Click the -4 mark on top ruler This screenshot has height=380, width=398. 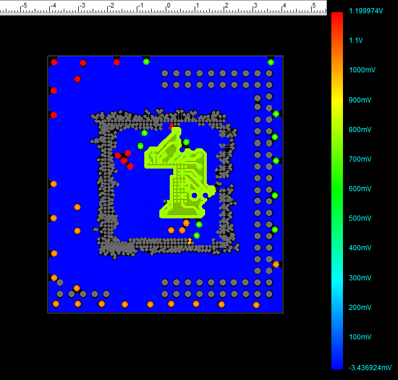pyautogui.click(x=53, y=6)
